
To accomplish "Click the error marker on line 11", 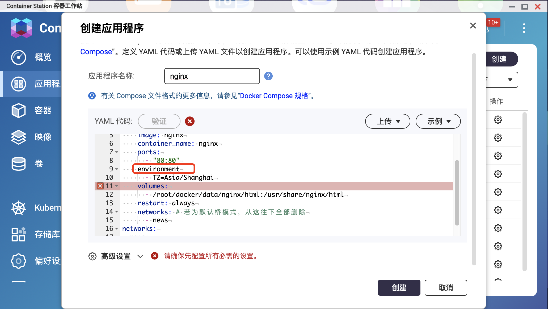I will coord(100,186).
